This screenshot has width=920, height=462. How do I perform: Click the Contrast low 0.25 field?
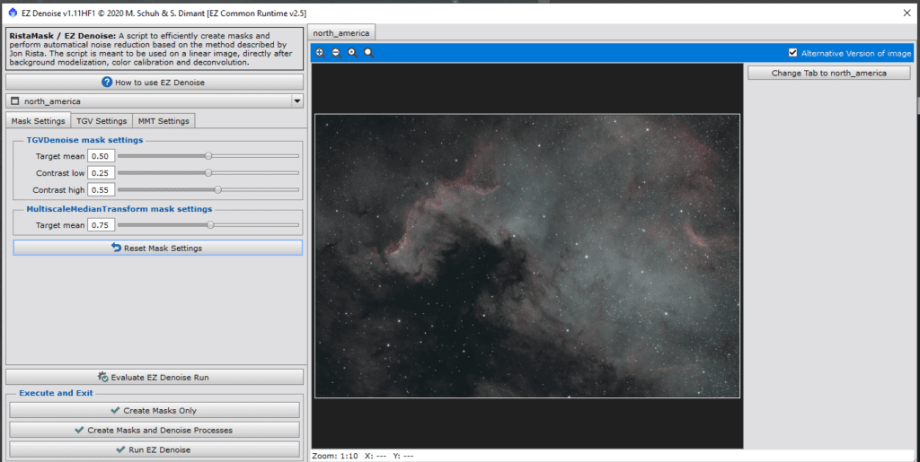tap(101, 173)
